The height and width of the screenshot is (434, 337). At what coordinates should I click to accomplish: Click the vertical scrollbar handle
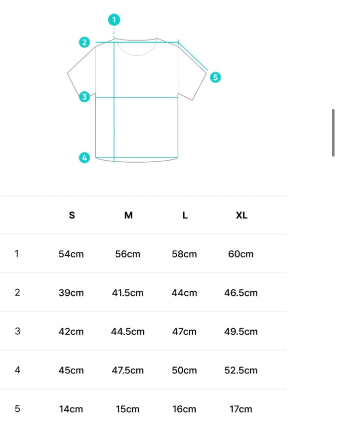tap(333, 133)
